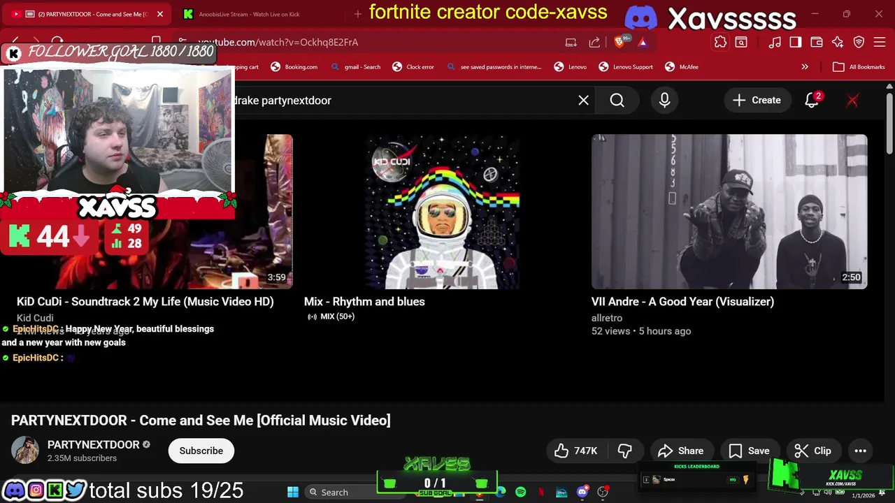This screenshot has width=895, height=503.
Task: Click VII Andre - A Good Year title
Action: pyautogui.click(x=682, y=302)
